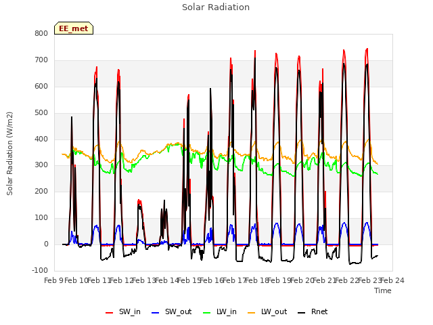Image resolution: width=433 pixels, height=325 pixels.
Task: Click the Feb 20 x-axis tick label
Action: coord(302,280)
